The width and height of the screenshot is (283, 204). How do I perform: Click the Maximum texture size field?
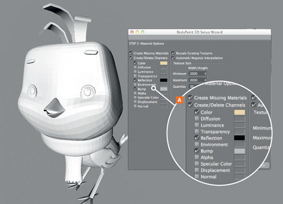pos(197,80)
